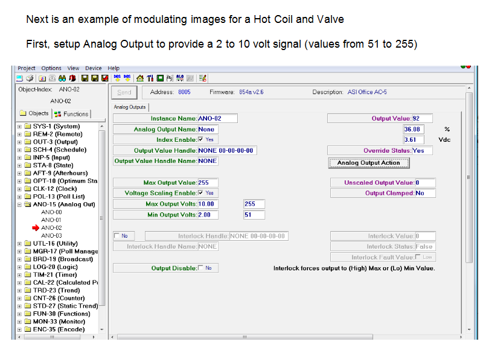Viewport: 483px width, 362px height.
Task: Click the second yellow floppy disk icon
Action: (95, 78)
